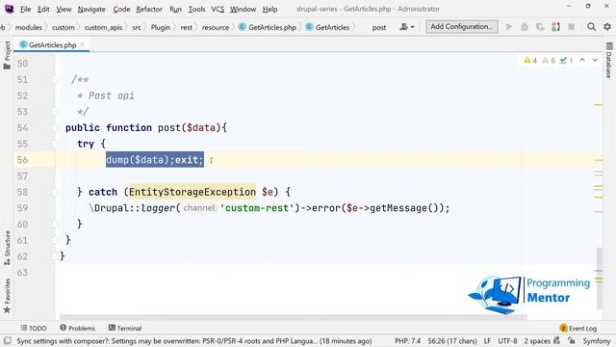Click the PhpStorm application logo icon
Image resolution: width=616 pixels, height=347 pixels.
[x=9, y=9]
